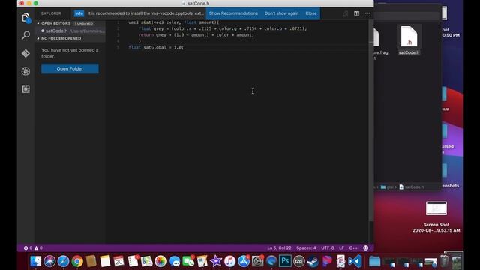Open the Extensions view in activity bar

point(26,89)
